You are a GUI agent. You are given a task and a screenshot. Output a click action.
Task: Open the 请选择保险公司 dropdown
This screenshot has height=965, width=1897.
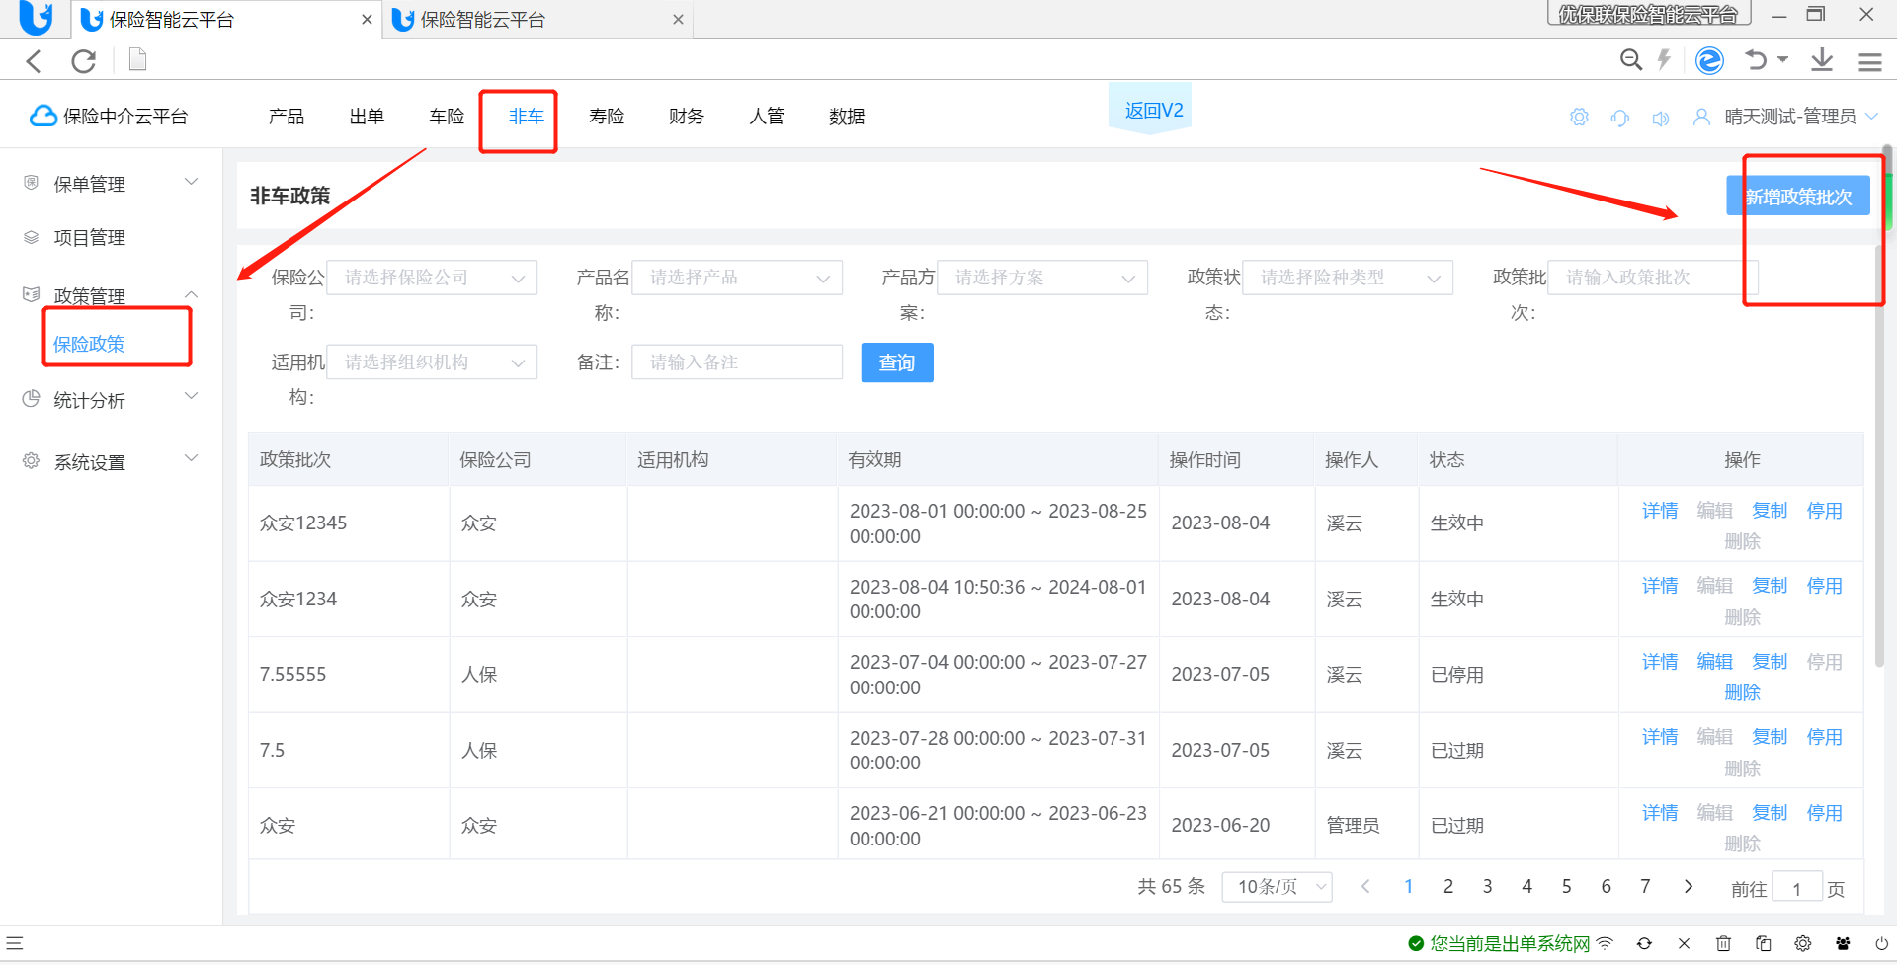click(432, 278)
